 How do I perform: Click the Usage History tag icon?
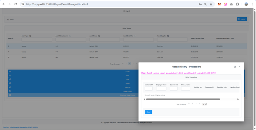tap(10, 91)
